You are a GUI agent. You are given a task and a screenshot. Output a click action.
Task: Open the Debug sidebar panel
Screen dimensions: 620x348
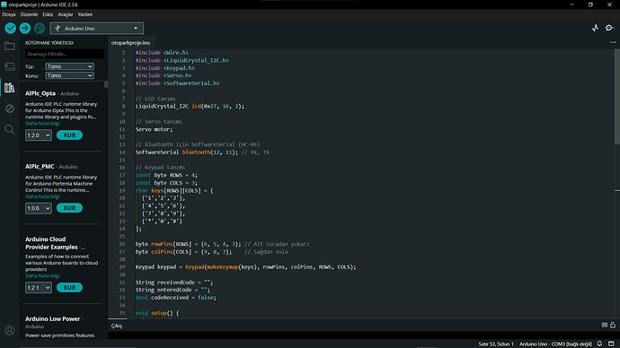click(x=10, y=109)
